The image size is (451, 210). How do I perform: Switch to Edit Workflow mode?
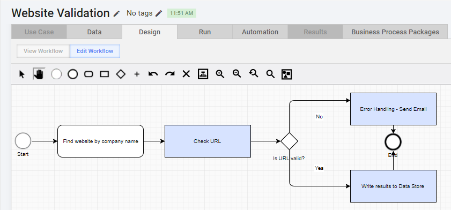pyautogui.click(x=95, y=51)
